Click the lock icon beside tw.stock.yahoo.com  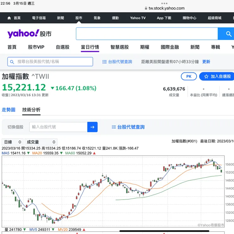click(146, 8)
